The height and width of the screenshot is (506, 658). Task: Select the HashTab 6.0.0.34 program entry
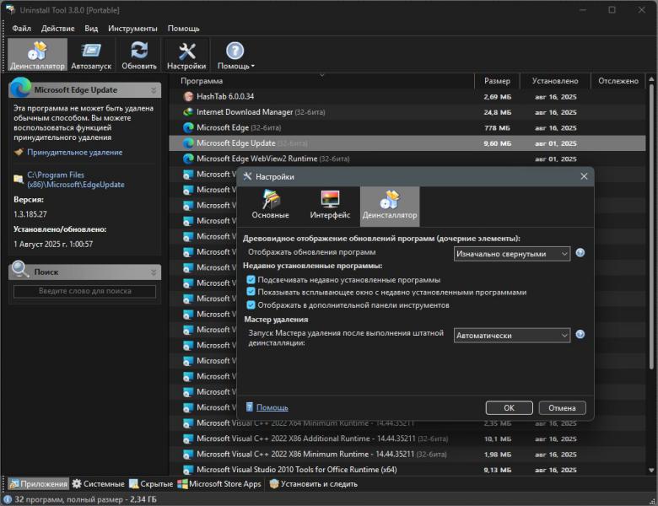(224, 96)
